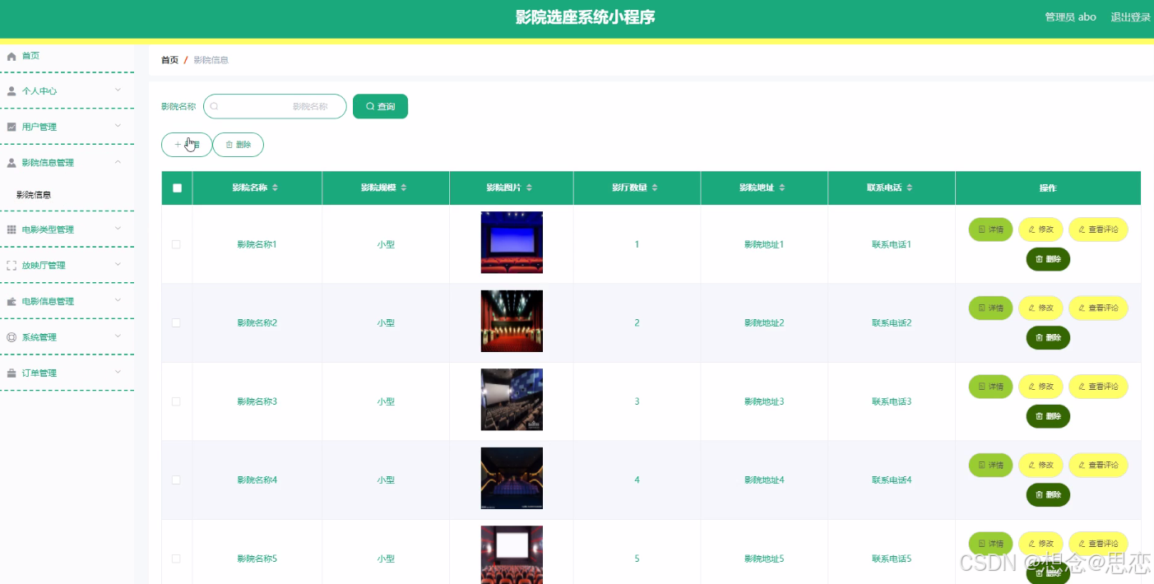
Task: Check the row checkbox for 影院名称3
Action: click(x=176, y=401)
